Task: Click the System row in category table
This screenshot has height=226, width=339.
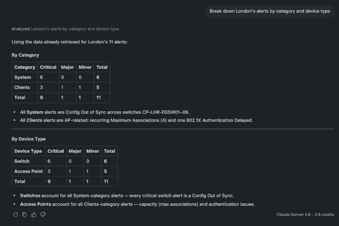Action: click(x=61, y=77)
